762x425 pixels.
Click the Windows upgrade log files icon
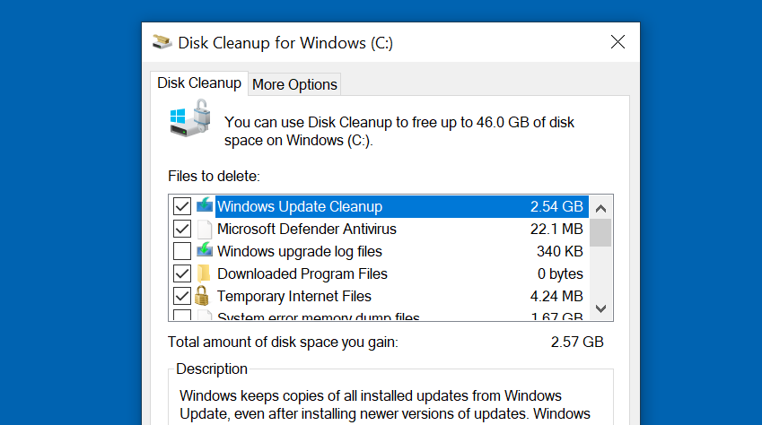[205, 251]
